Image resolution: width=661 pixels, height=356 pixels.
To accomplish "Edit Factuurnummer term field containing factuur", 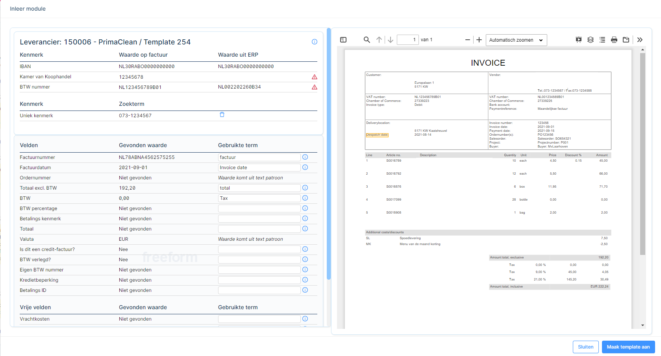I will [259, 157].
